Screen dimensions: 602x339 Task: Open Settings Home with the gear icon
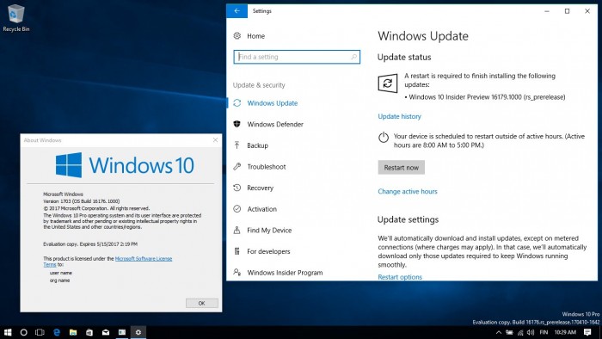coord(237,35)
